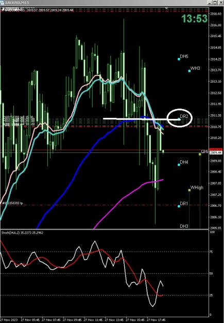Click the XAUUSD,M15 chart window icon

2,3
